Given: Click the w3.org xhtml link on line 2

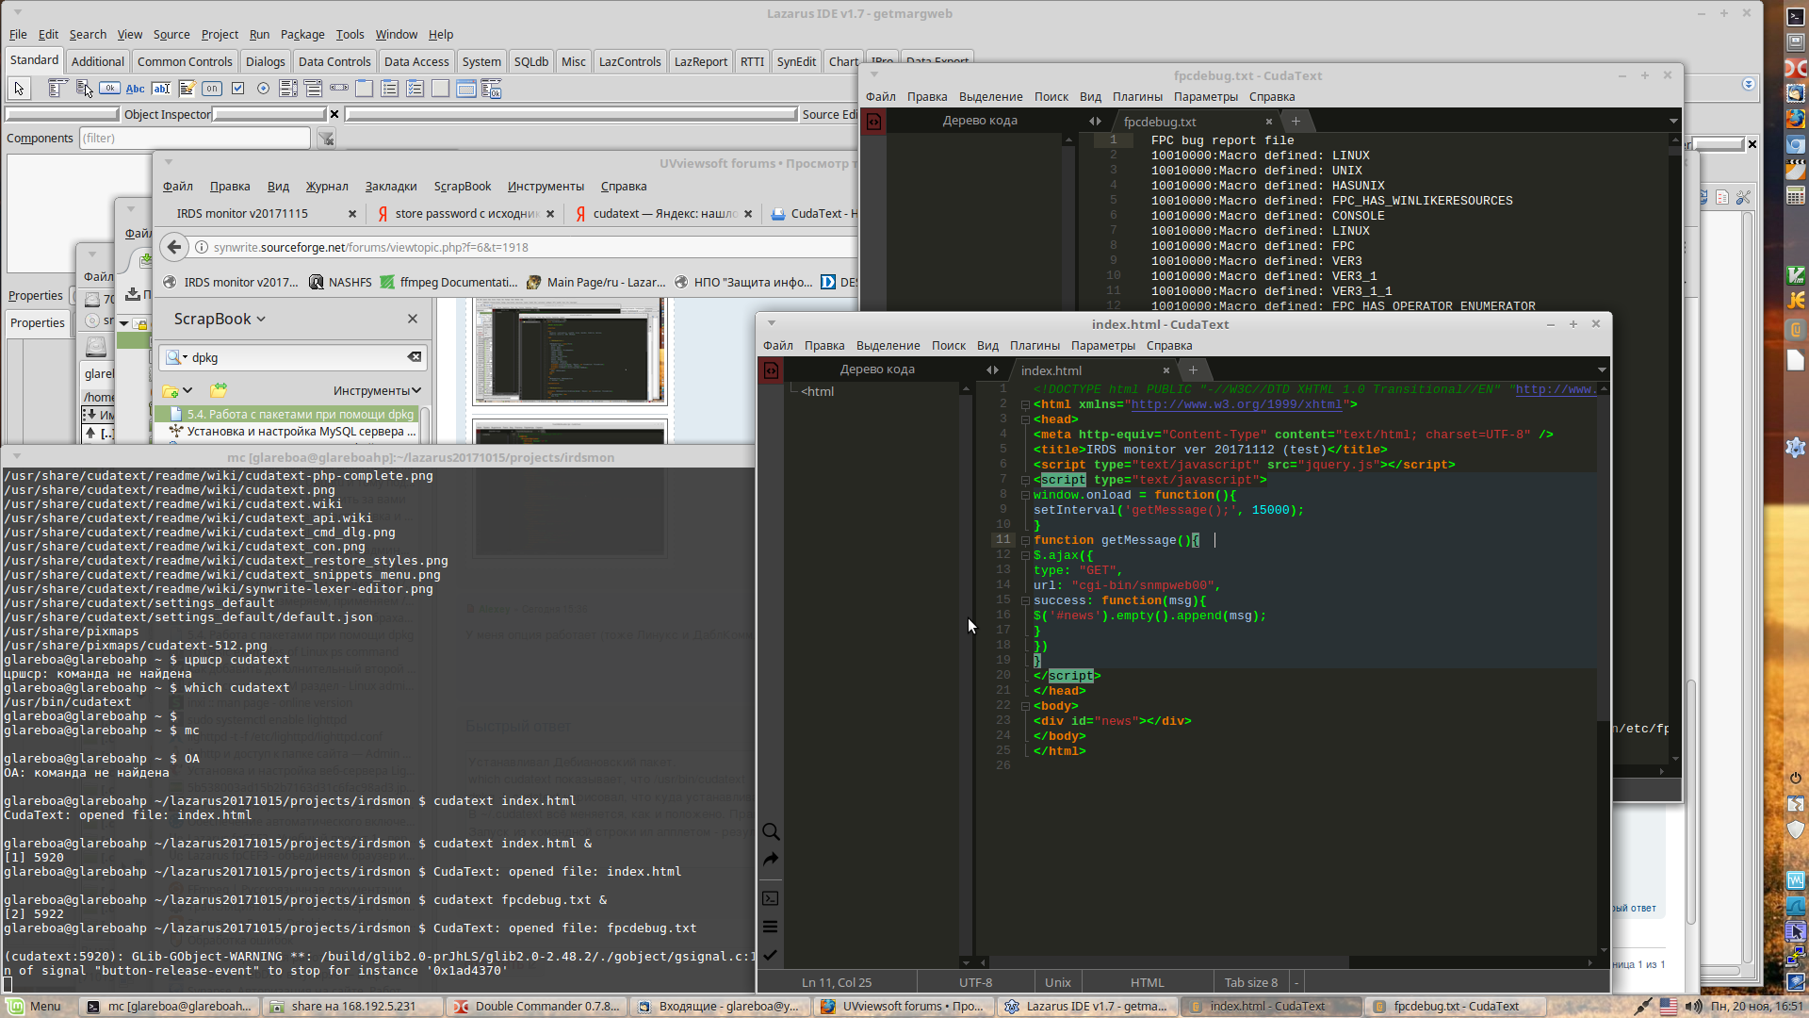Looking at the screenshot, I should pos(1235,404).
